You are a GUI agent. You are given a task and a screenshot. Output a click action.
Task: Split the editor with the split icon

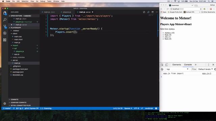pyautogui.click(x=153, y=12)
